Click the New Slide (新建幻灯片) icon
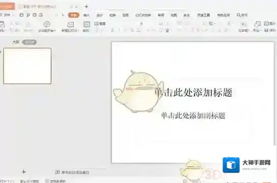Viewport: 277px width, 183px height. click(70, 24)
